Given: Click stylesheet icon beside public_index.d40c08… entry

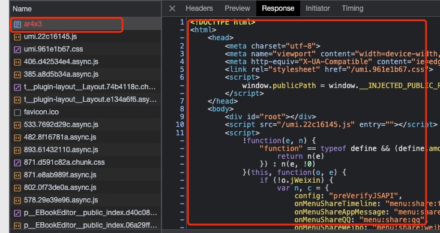Looking at the screenshot, I should point(17,213).
